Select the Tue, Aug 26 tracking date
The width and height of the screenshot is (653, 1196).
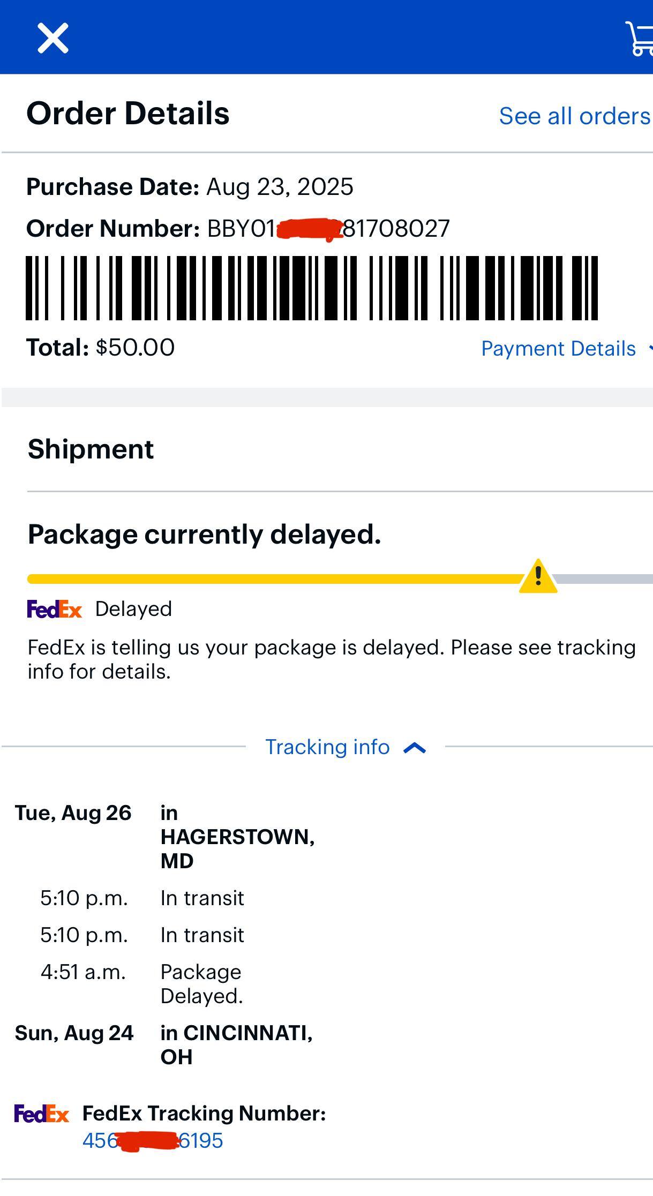click(73, 813)
